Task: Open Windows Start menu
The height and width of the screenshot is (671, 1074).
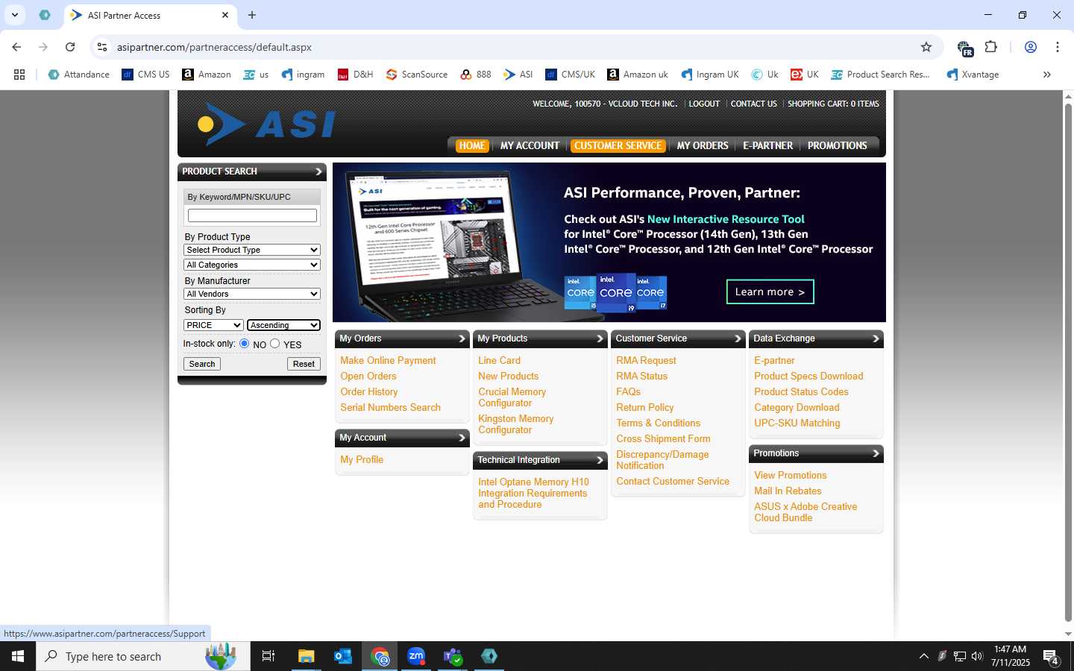Action: (18, 656)
